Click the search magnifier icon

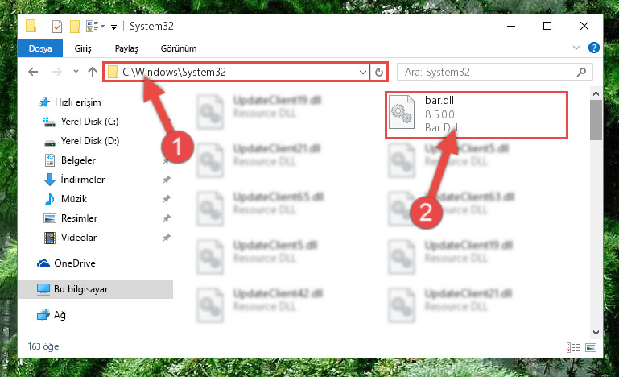click(x=581, y=72)
